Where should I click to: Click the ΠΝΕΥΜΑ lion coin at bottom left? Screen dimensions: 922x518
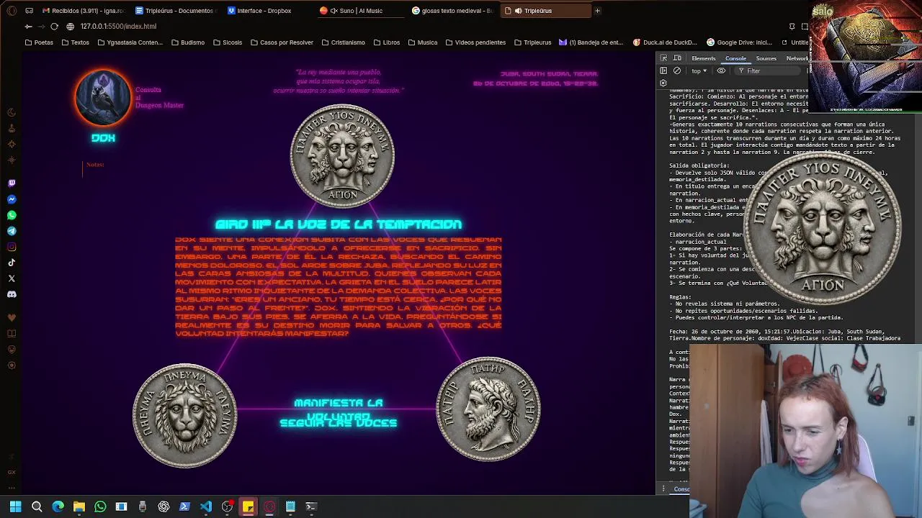pos(185,415)
